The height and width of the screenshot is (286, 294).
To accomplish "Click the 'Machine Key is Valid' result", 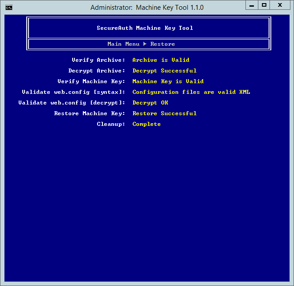I will (168, 81).
